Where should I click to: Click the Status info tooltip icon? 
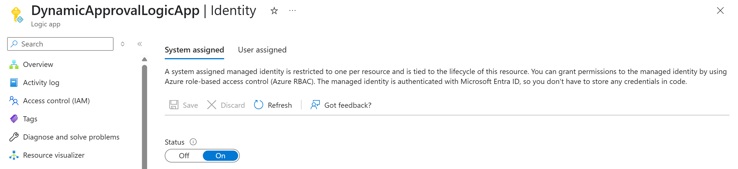tap(193, 142)
